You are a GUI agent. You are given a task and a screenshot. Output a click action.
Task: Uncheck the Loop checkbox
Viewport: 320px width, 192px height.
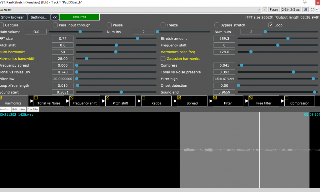pos(271,25)
